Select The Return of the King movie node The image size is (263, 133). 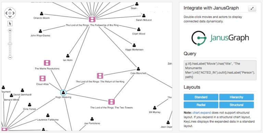(x=100, y=76)
